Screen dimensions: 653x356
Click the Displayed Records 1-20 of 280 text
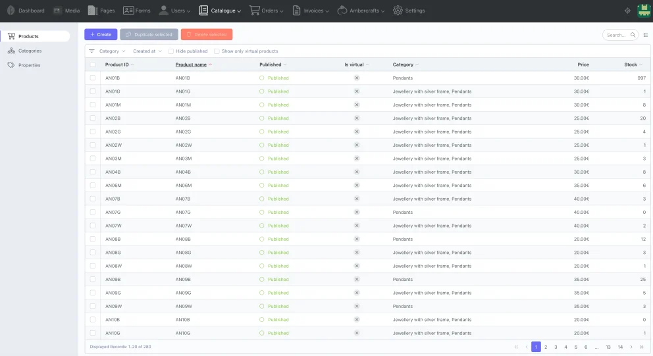[120, 347]
